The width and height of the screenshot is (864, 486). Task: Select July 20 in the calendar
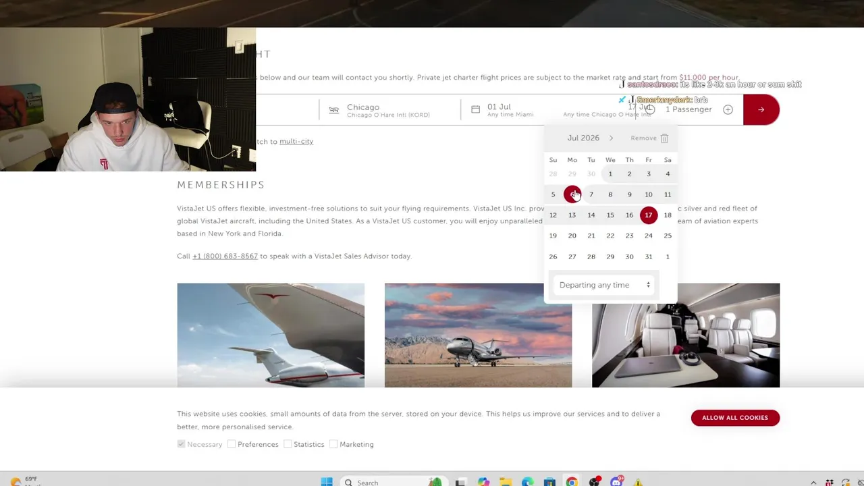pyautogui.click(x=572, y=236)
